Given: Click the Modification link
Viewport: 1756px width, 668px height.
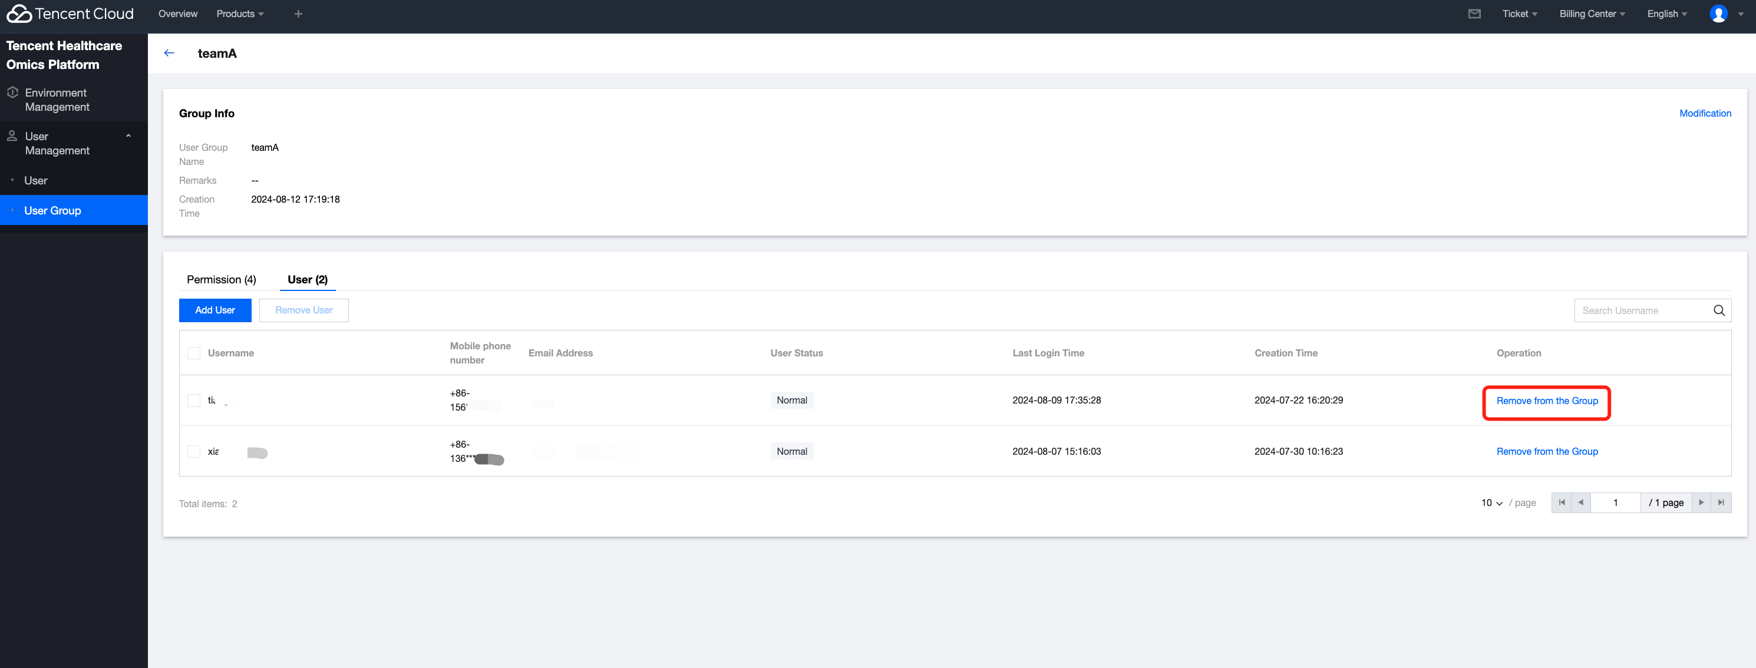Looking at the screenshot, I should coord(1705,113).
